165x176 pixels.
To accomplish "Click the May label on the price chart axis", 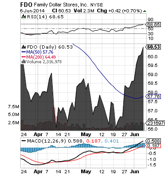I will (x=86, y=135).
